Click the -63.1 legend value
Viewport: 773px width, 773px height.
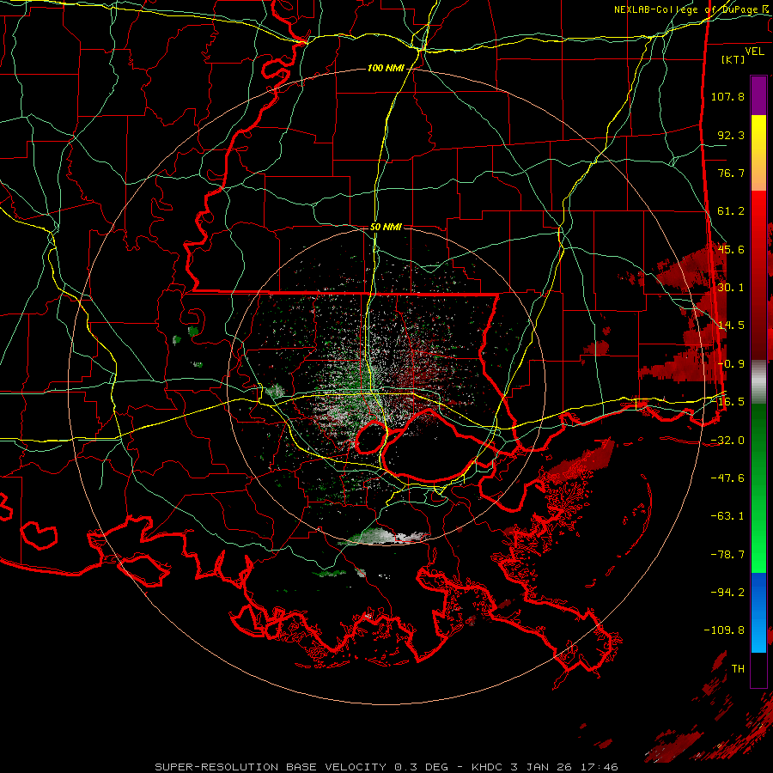(727, 516)
